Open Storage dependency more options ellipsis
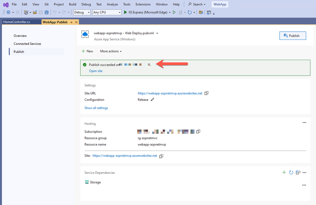Viewport: 316px width, 205px height. 304,185
